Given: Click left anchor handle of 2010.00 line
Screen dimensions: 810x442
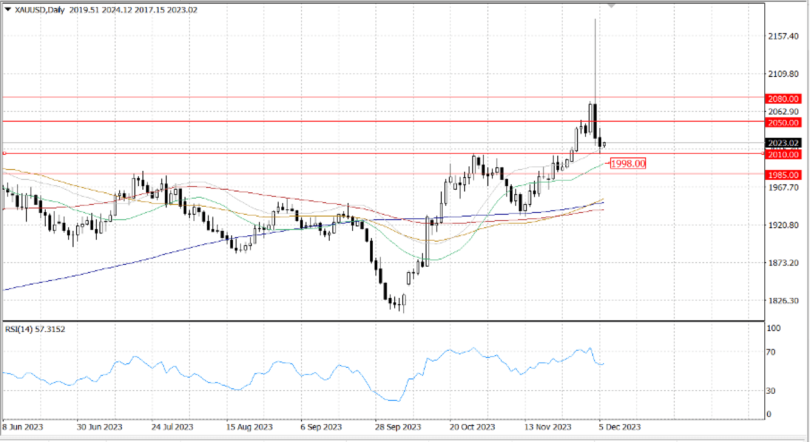Looking at the screenshot, I should tap(5, 153).
